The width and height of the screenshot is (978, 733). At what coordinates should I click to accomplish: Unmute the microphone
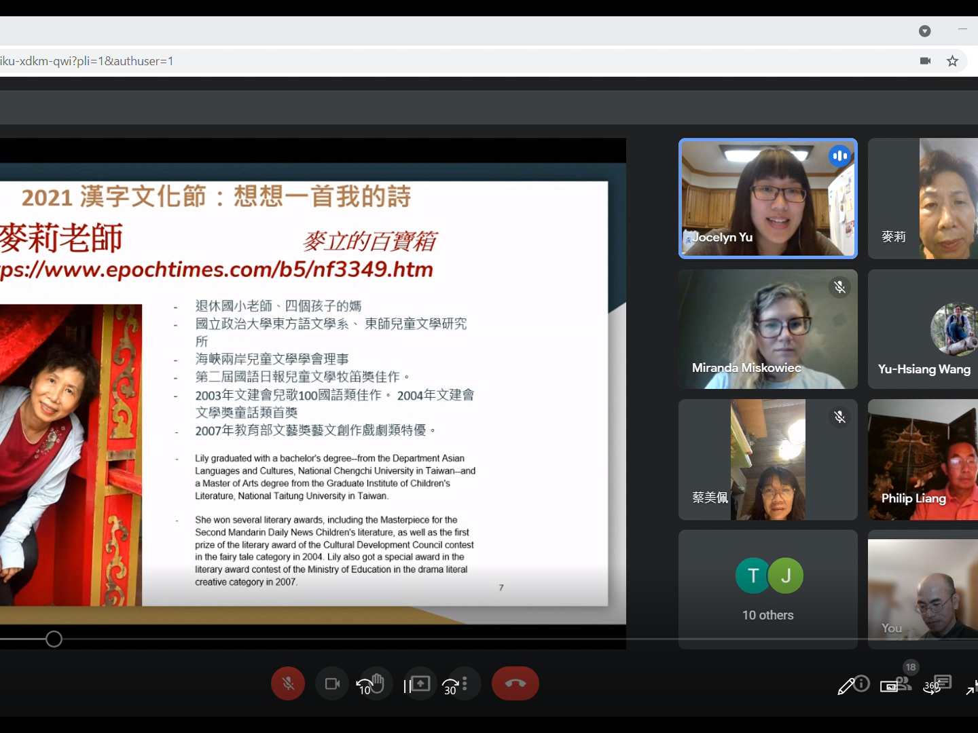(288, 683)
